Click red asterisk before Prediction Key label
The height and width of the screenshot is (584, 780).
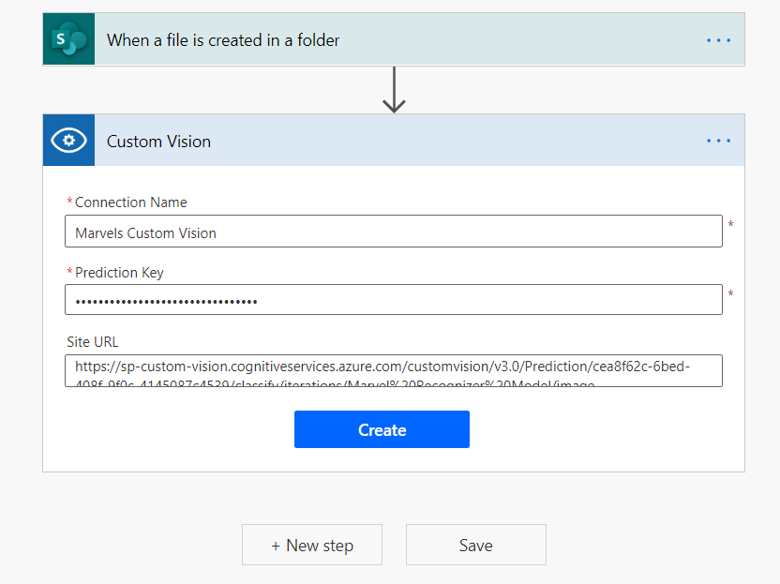[69, 273]
